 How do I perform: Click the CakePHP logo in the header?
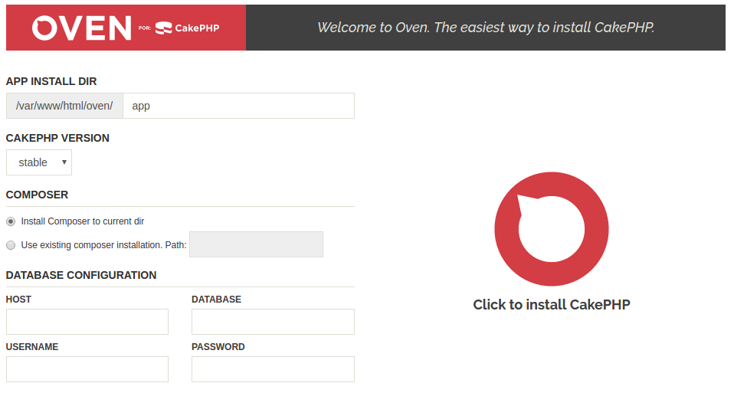[187, 28]
